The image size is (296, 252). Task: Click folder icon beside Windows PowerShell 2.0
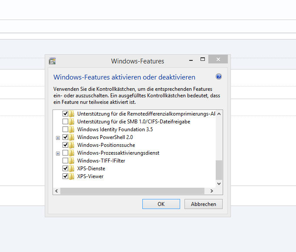click(x=71, y=137)
